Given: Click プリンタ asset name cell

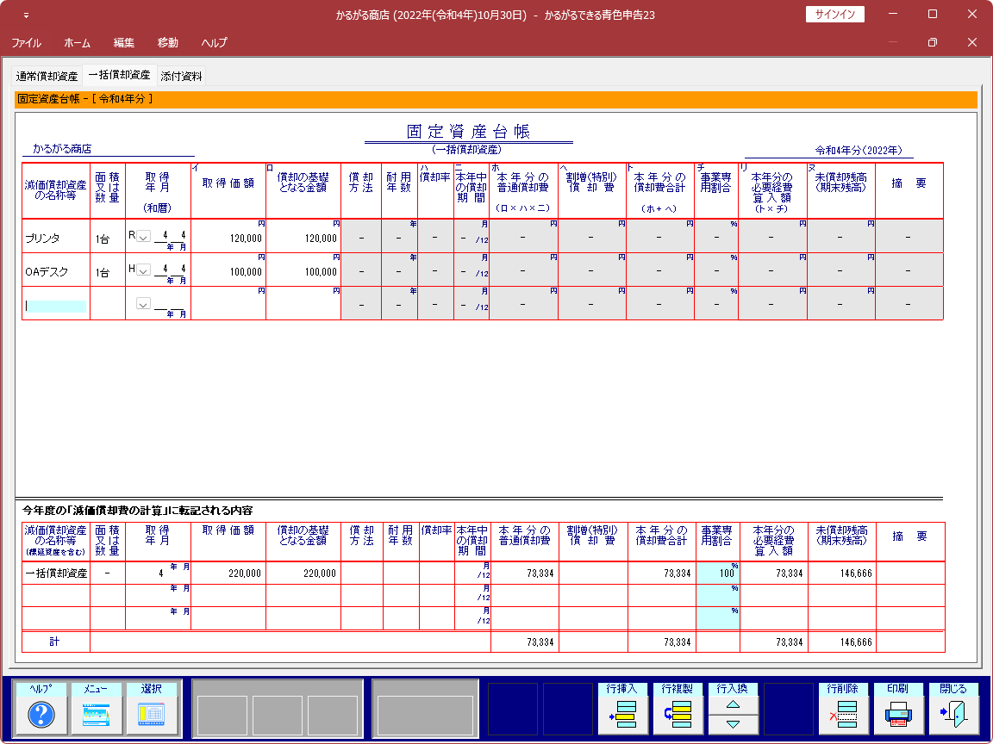Looking at the screenshot, I should 56,237.
